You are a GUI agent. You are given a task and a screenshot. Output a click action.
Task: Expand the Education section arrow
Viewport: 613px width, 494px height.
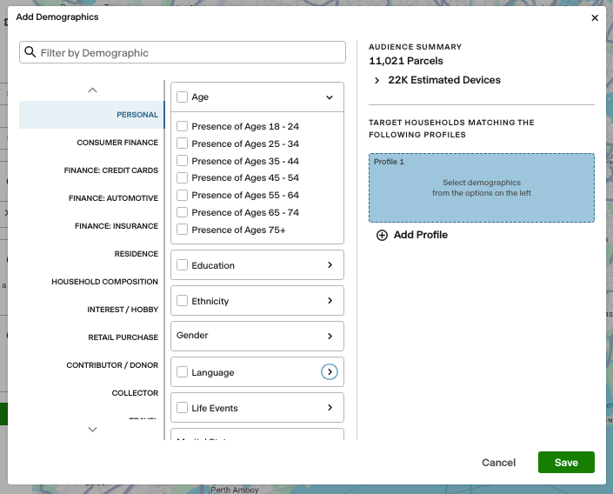[330, 264]
